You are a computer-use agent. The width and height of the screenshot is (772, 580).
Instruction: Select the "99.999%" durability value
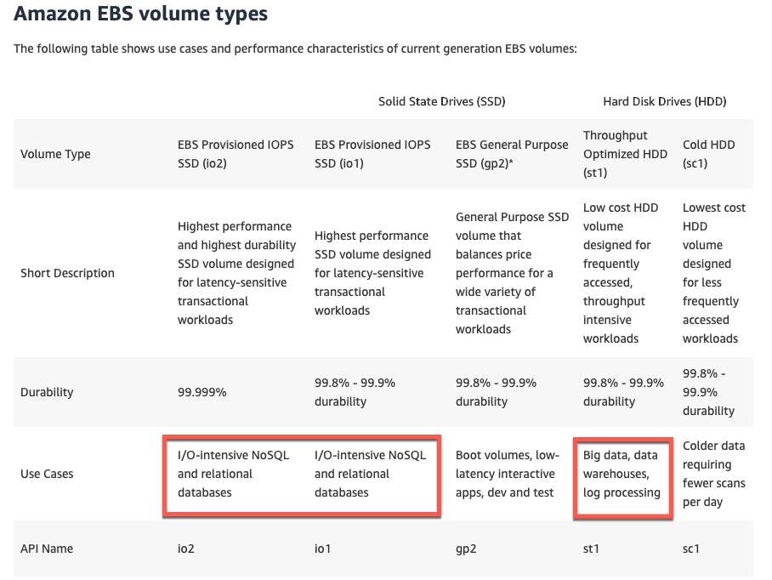pos(202,392)
